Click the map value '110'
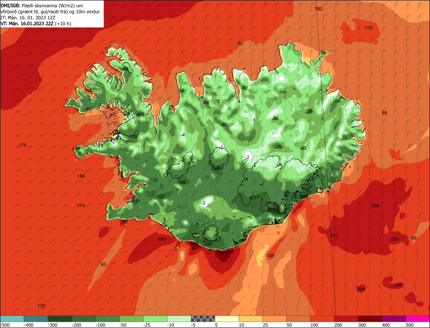 [x=369, y=27]
